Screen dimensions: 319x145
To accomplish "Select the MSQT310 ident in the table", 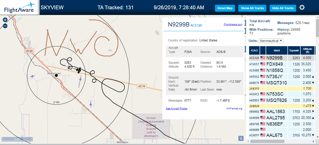I will (x=277, y=83).
